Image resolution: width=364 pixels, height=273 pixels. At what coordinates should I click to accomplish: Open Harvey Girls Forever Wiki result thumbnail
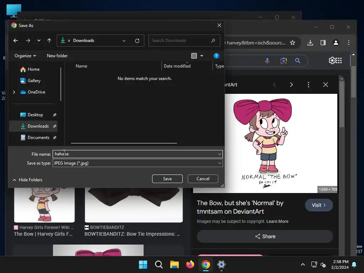tap(44, 205)
